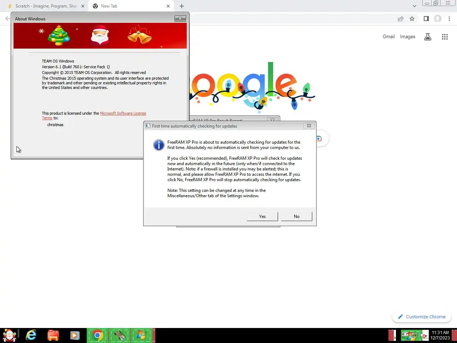Open the Google apps grid

(x=445, y=37)
